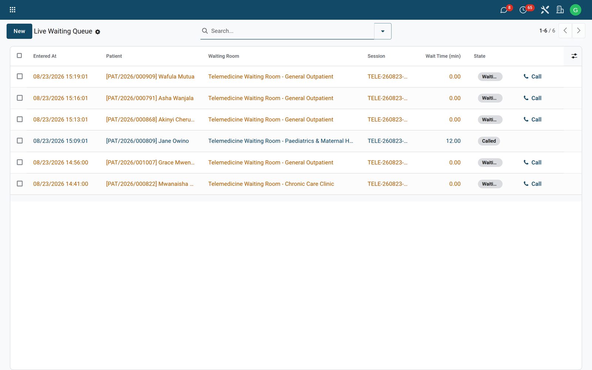Click the gear icon beside Live Waiting Queue
This screenshot has height=370, width=592.
[x=98, y=32]
